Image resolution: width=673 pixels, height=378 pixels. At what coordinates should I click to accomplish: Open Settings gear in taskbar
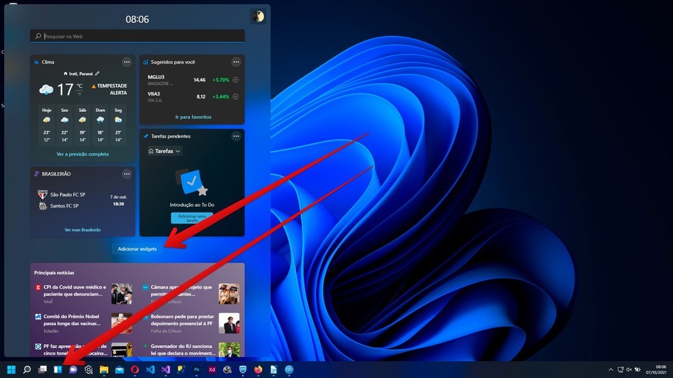[88, 369]
